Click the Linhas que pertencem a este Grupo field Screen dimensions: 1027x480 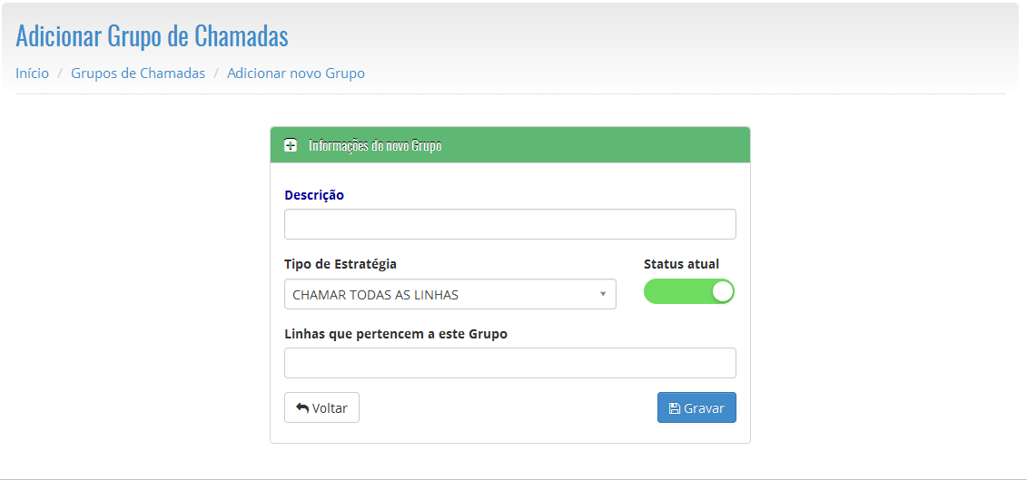[509, 363]
